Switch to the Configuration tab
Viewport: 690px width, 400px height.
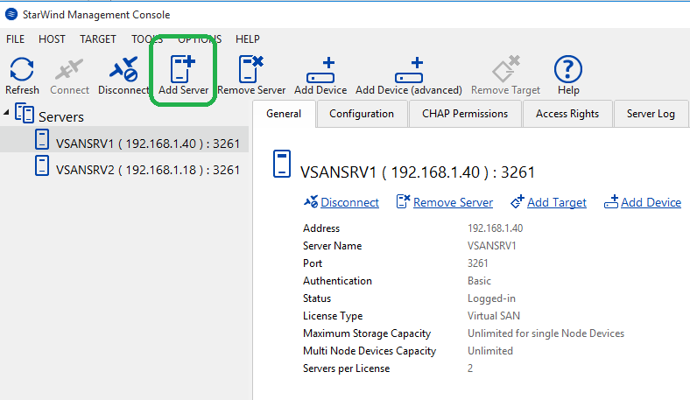pos(362,114)
